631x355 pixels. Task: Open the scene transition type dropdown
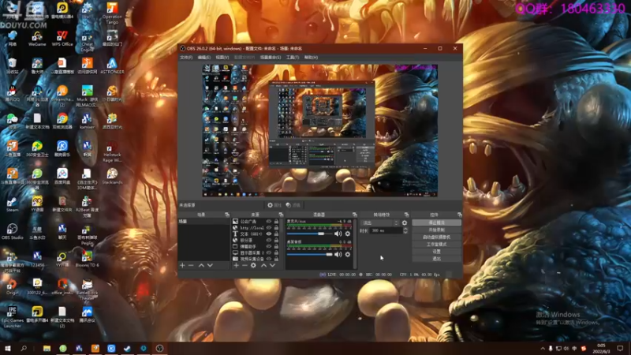click(x=380, y=223)
